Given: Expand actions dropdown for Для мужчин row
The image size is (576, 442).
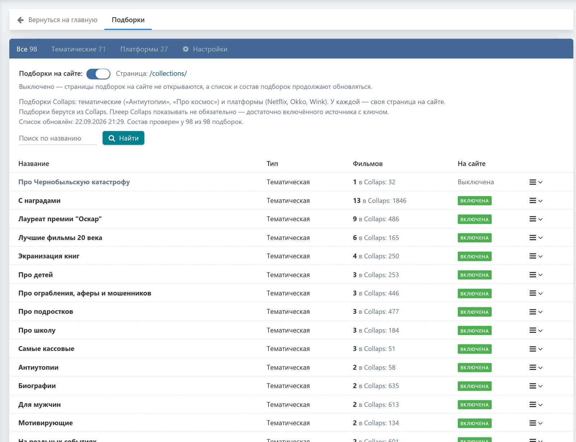Looking at the screenshot, I should click(536, 405).
